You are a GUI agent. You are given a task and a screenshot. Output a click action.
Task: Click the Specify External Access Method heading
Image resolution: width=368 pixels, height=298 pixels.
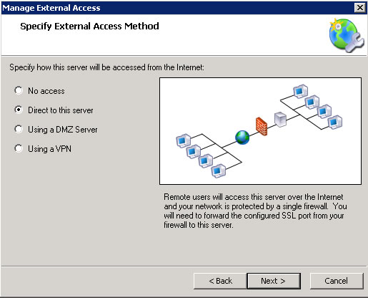(x=89, y=26)
